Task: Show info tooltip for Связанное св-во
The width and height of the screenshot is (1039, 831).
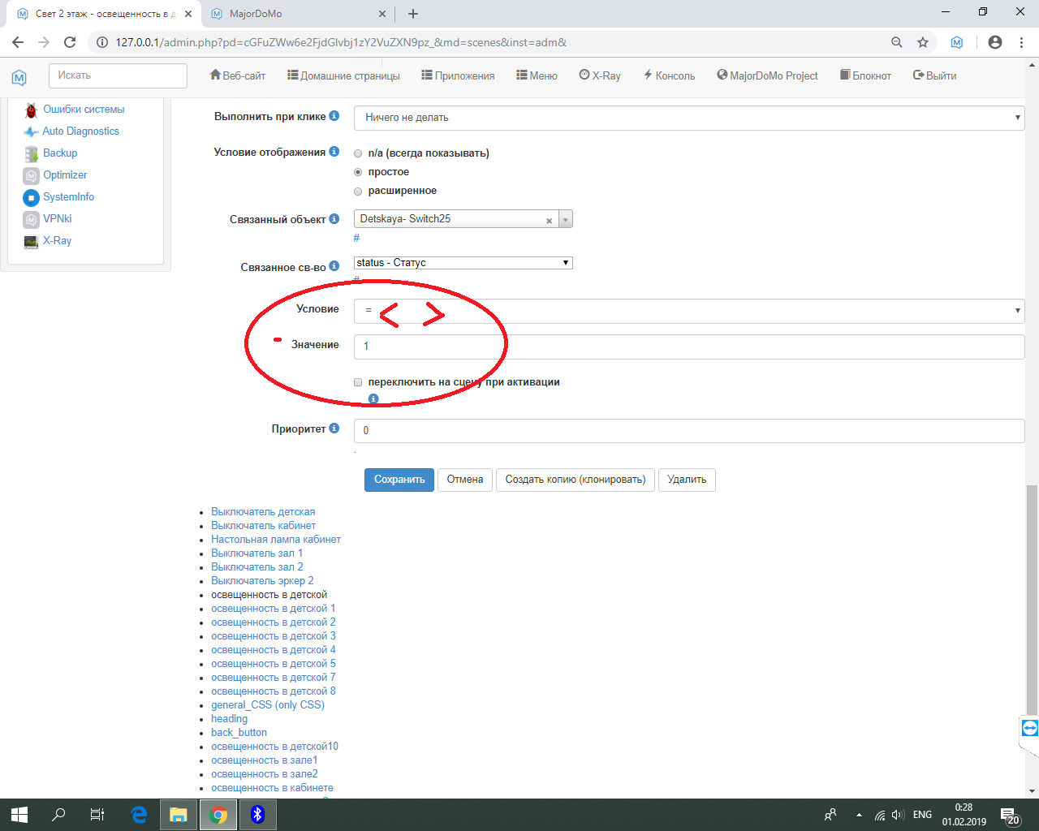Action: [x=334, y=266]
